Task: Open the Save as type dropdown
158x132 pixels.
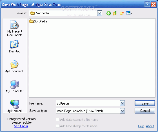Action: pos(122,111)
